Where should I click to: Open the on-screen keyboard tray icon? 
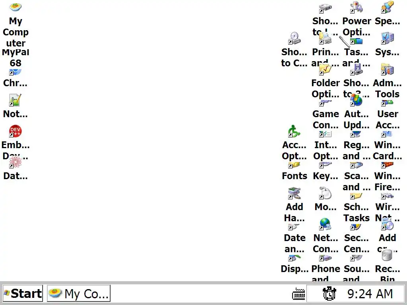pos(298,294)
